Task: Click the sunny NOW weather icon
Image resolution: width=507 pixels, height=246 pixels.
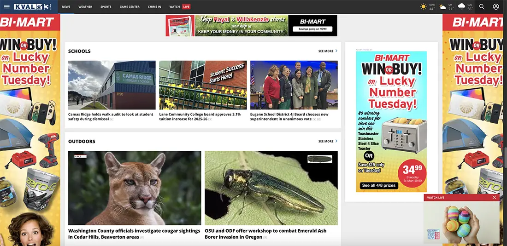Action: [x=423, y=6]
